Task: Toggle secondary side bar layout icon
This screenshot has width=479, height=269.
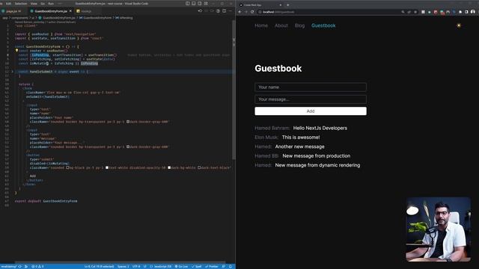Action: [x=200, y=3]
